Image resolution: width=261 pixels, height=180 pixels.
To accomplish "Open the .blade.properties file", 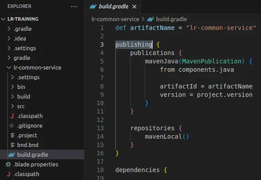I will pyautogui.click(x=36, y=164).
